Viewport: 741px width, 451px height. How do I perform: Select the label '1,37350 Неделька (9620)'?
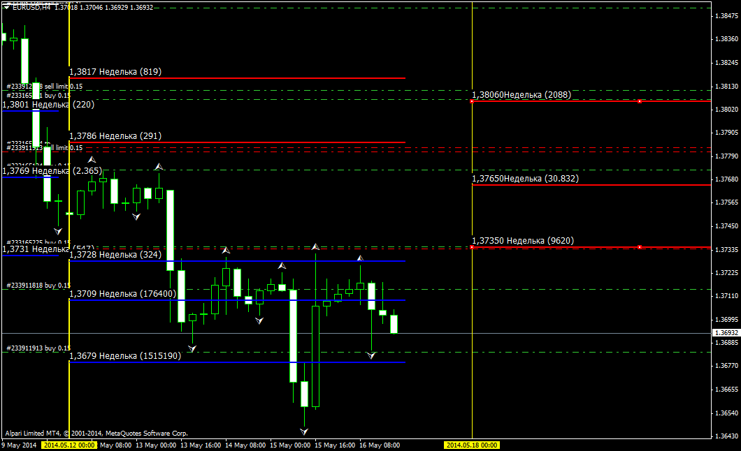tap(523, 241)
